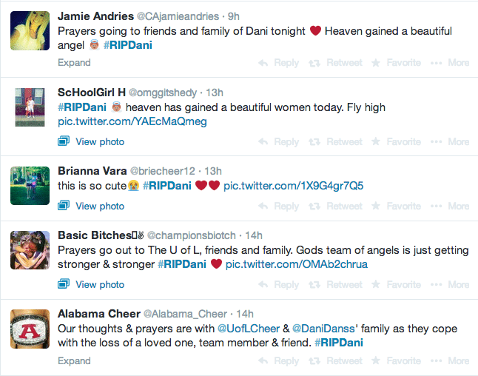The image size is (478, 376).
Task: View photo in Brianna Vara's tweet
Action: coord(91,206)
